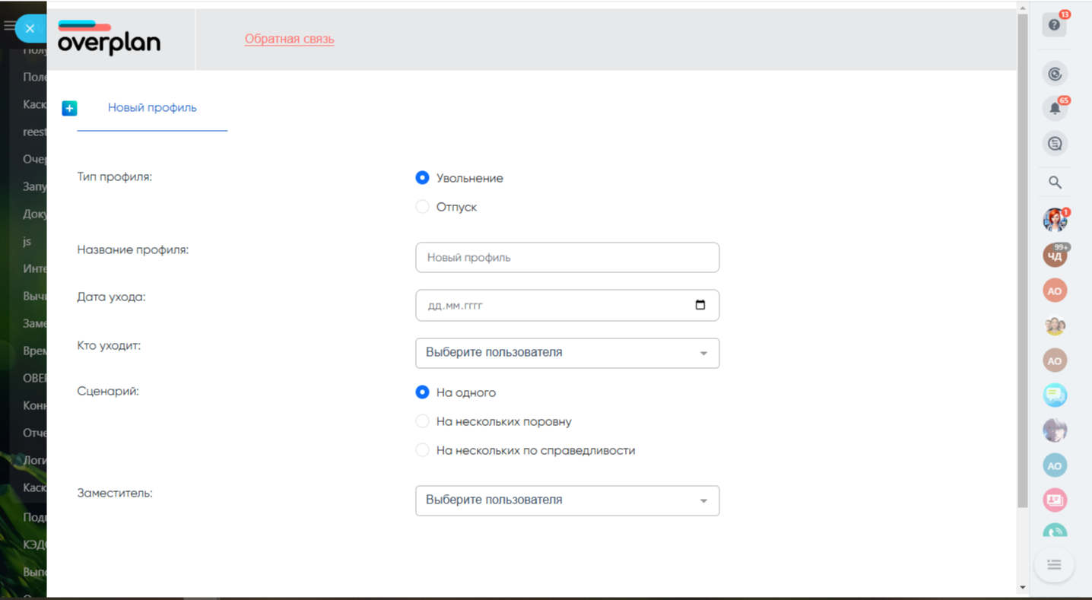The height and width of the screenshot is (600, 1092).
Task: Select the Отпуск radio button
Action: pyautogui.click(x=423, y=207)
